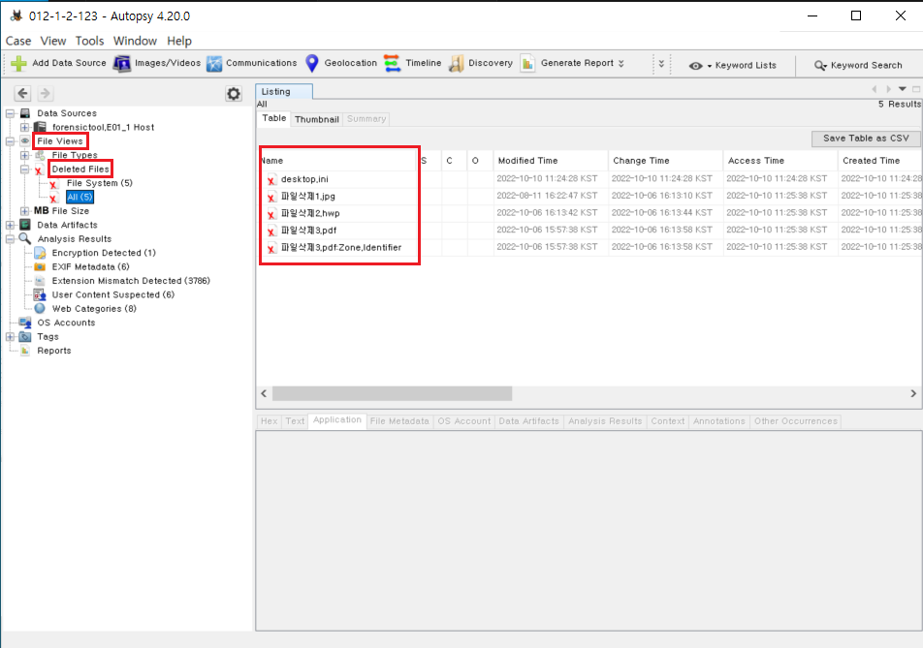The height and width of the screenshot is (648, 923).
Task: Click the Tags folder icon
Action: tap(25, 337)
